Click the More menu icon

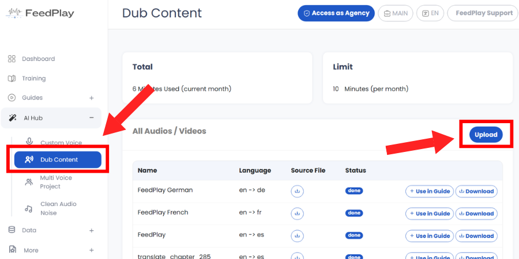[x=13, y=250]
